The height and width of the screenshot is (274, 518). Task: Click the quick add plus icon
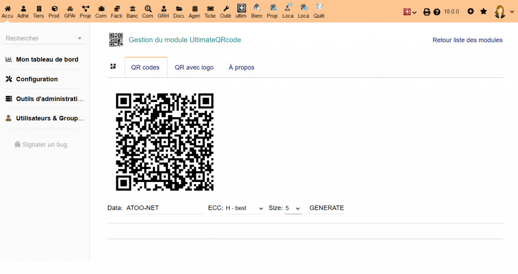click(470, 11)
